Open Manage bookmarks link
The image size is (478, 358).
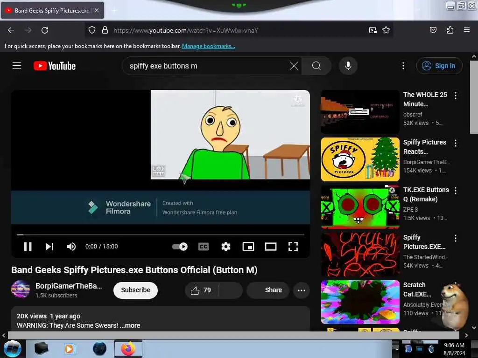(209, 46)
